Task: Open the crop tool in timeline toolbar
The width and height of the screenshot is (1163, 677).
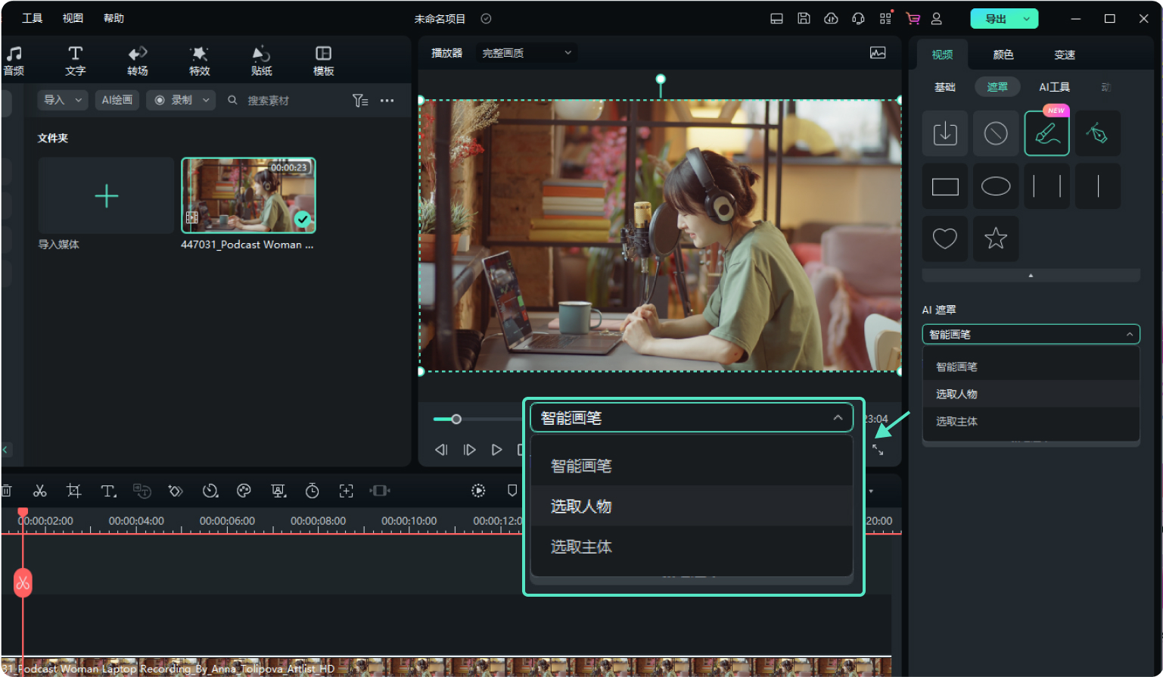Action: pyautogui.click(x=73, y=491)
